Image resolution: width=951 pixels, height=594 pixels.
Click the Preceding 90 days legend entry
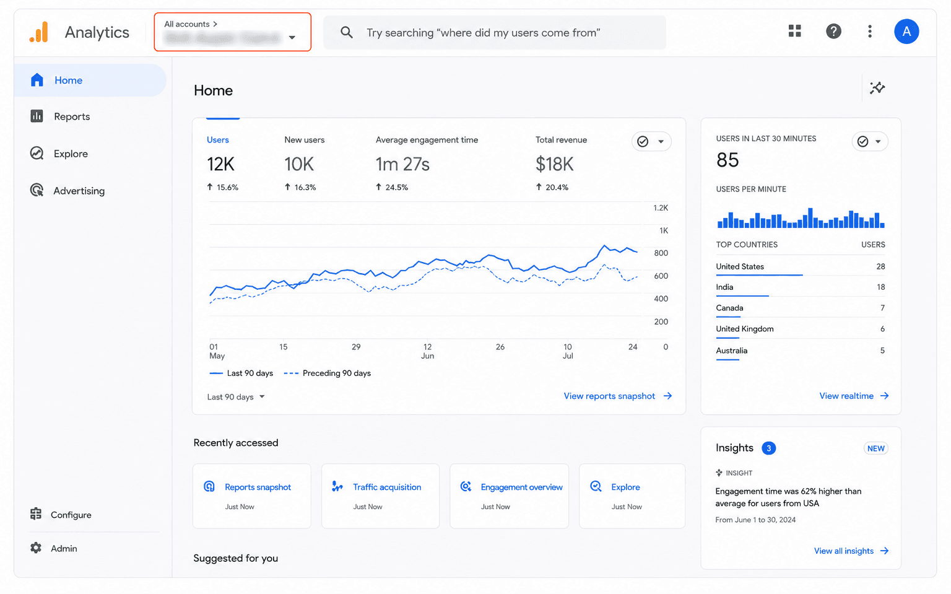pyautogui.click(x=328, y=373)
